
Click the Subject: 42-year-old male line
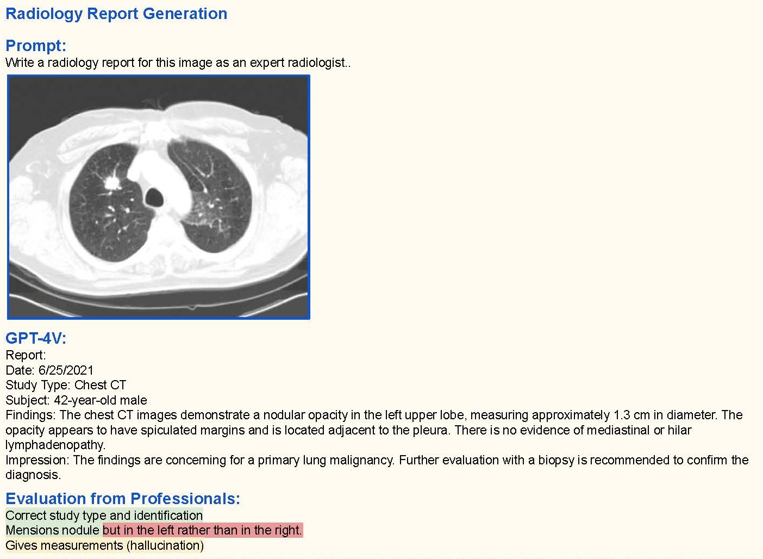click(x=76, y=400)
